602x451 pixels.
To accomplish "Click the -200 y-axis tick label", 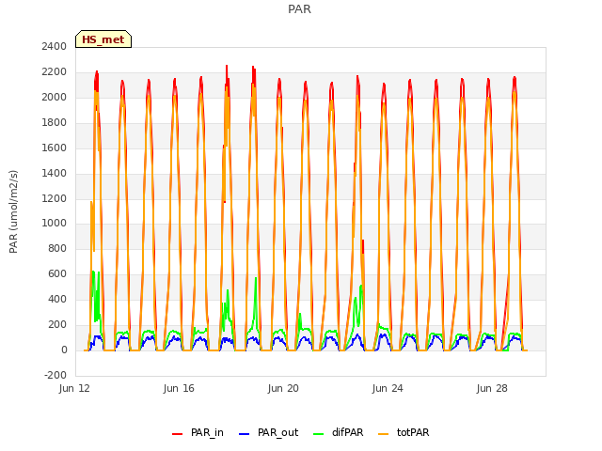I will click(x=55, y=375).
